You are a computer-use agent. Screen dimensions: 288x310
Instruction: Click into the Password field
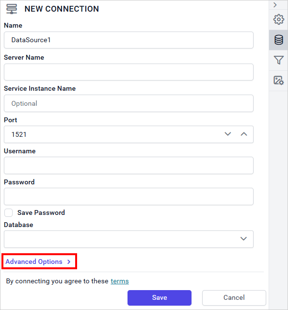128,196
